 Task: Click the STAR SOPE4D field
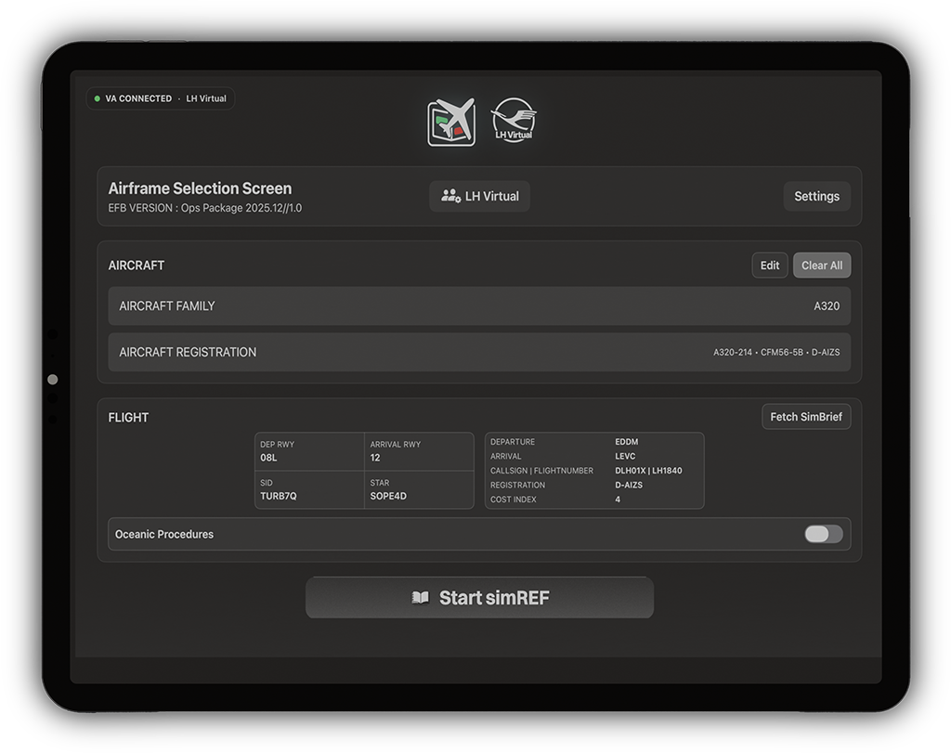(419, 489)
